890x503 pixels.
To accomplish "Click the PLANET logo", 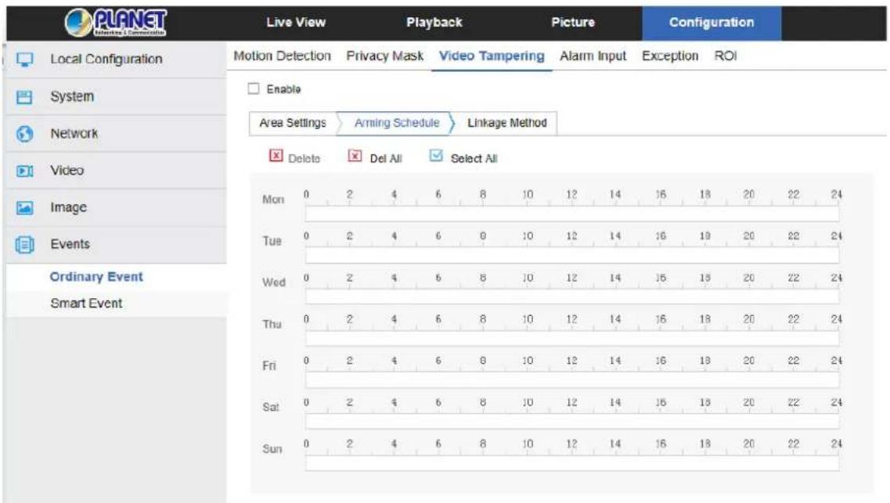I will [x=116, y=23].
